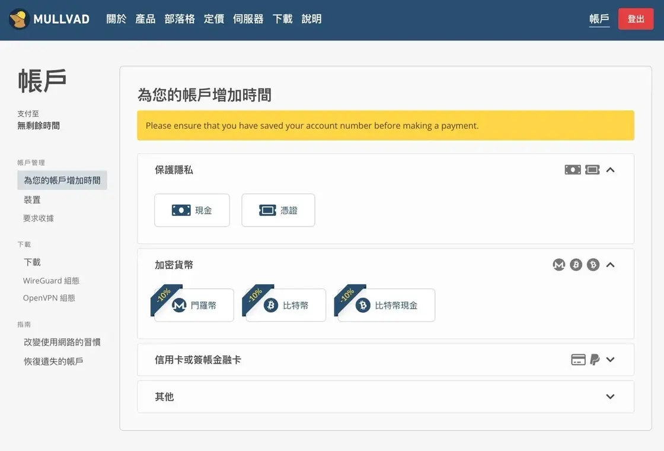Screen dimensions: 664x451
Task: Open 伺服器 in the top navigation
Action: 248,19
